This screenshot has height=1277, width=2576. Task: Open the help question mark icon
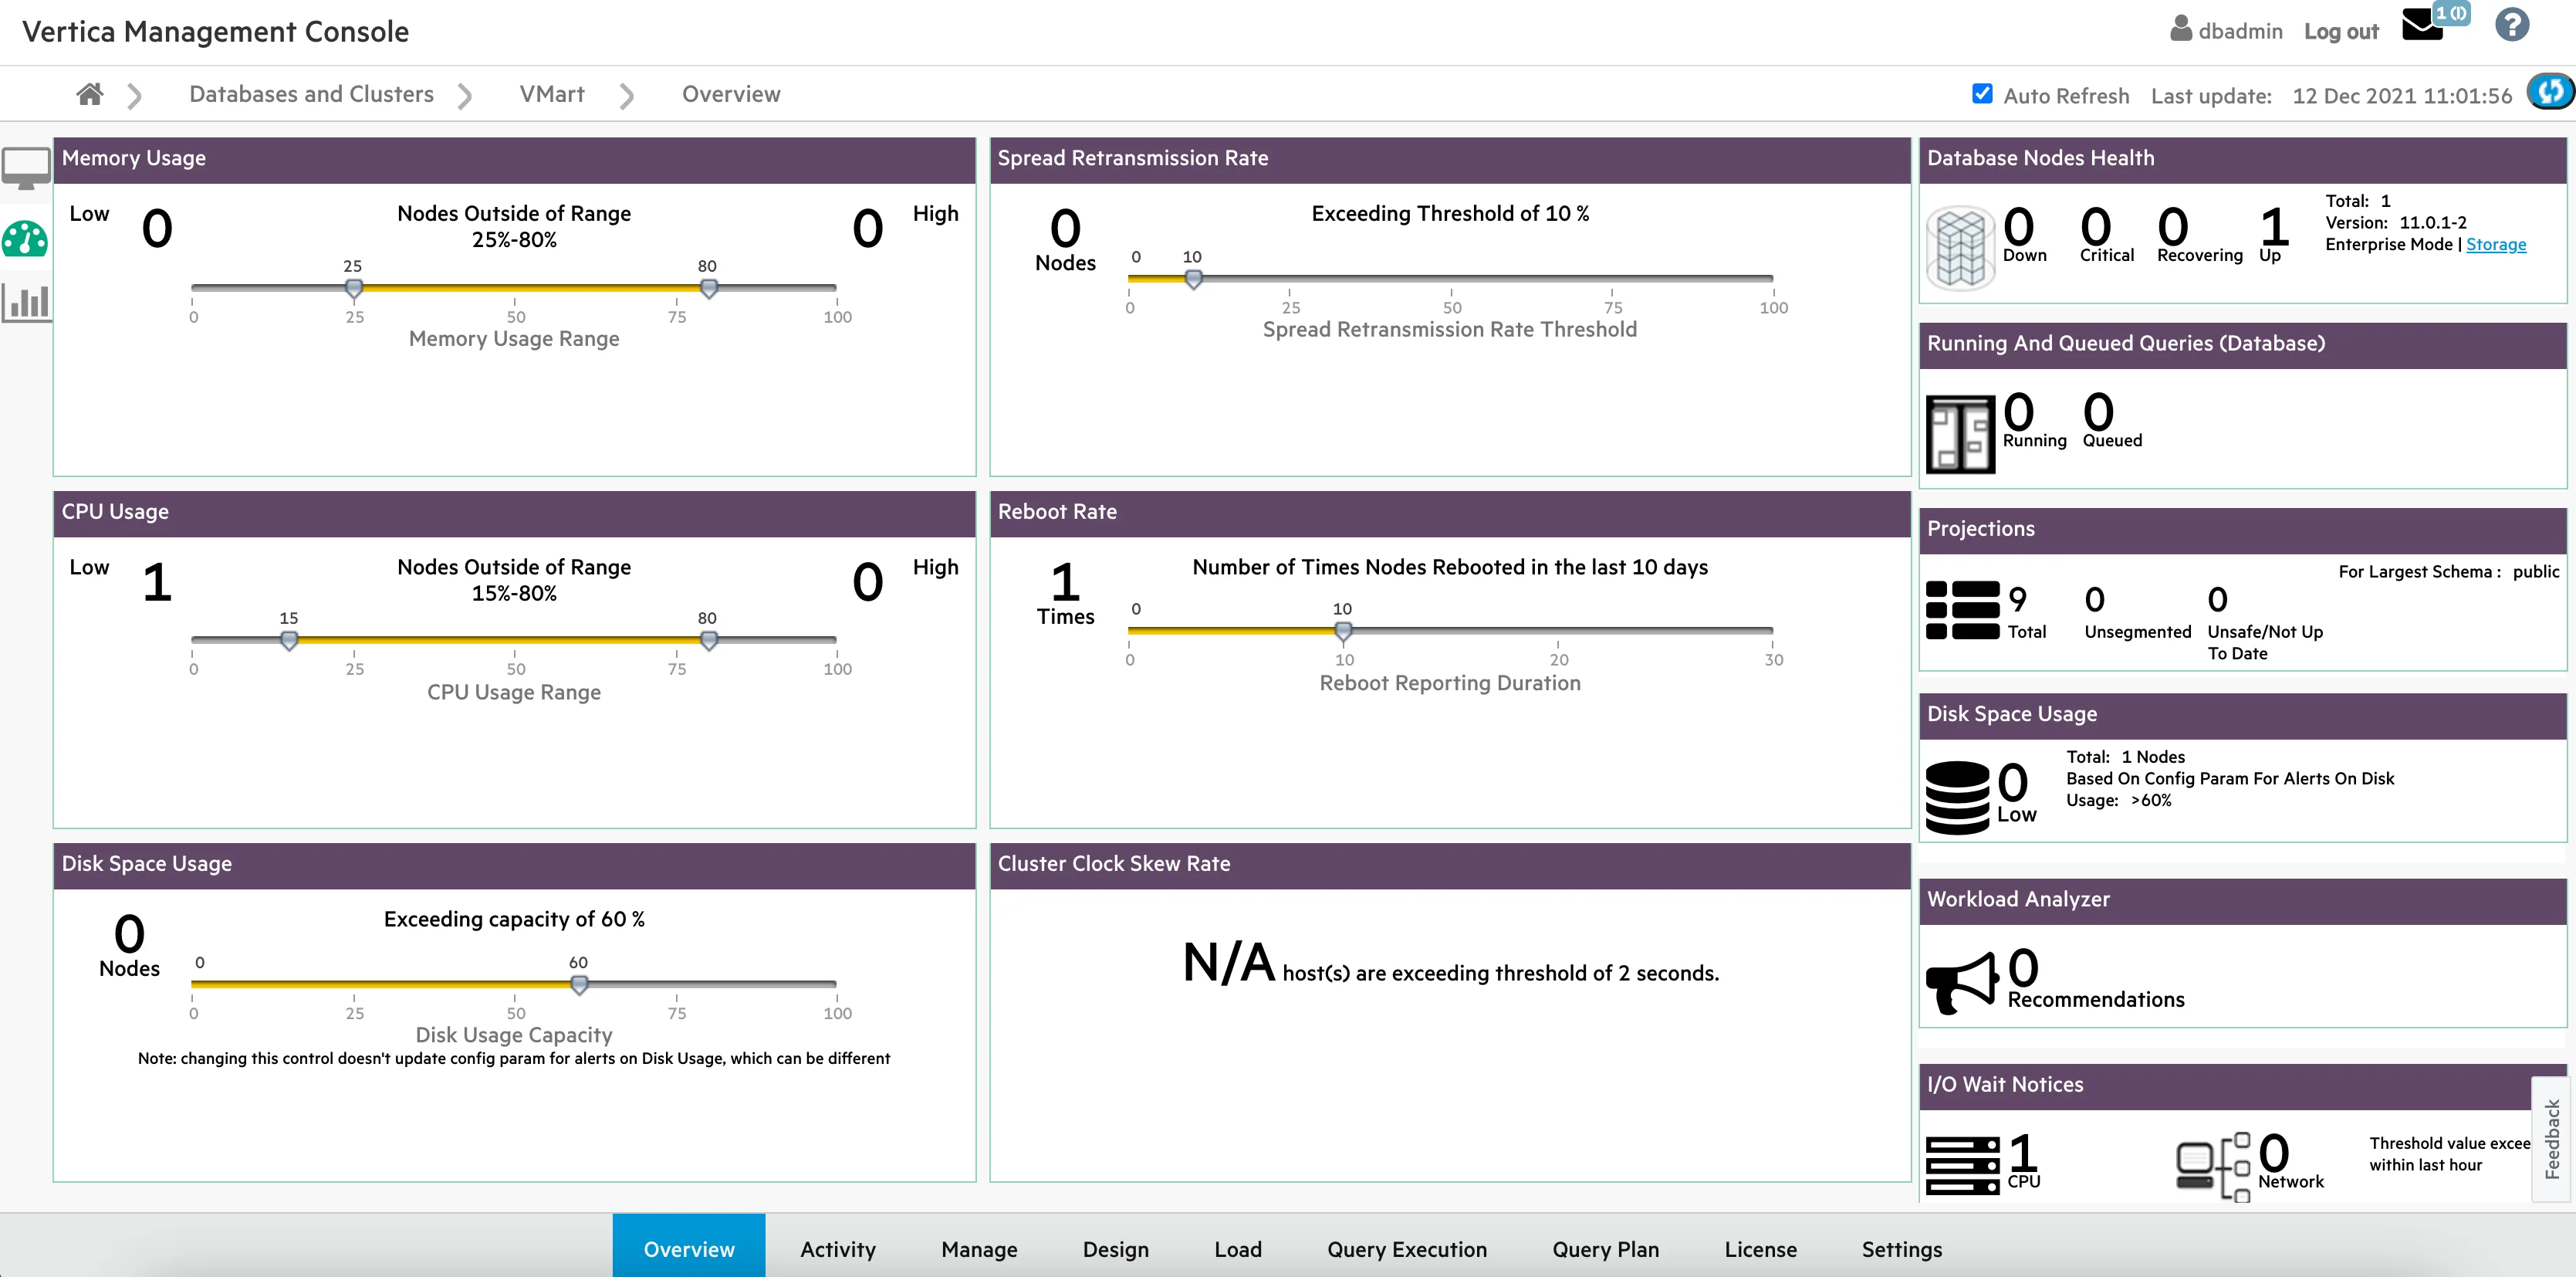[x=2512, y=25]
